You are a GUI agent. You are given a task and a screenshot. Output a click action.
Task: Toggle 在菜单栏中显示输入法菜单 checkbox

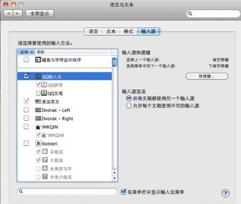123,192
